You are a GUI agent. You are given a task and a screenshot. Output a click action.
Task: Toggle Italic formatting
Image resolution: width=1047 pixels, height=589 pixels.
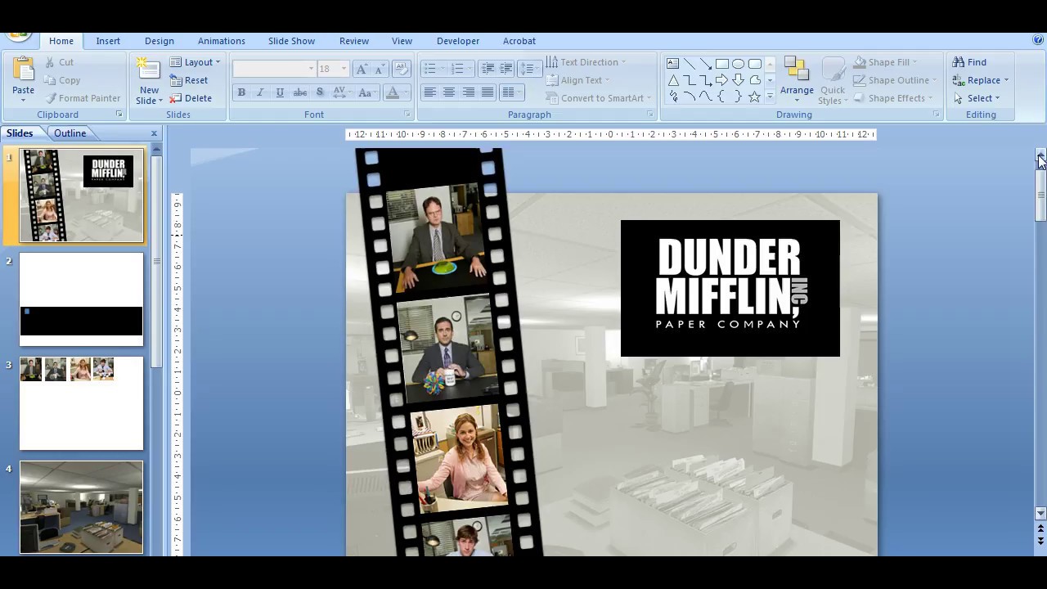coord(260,92)
